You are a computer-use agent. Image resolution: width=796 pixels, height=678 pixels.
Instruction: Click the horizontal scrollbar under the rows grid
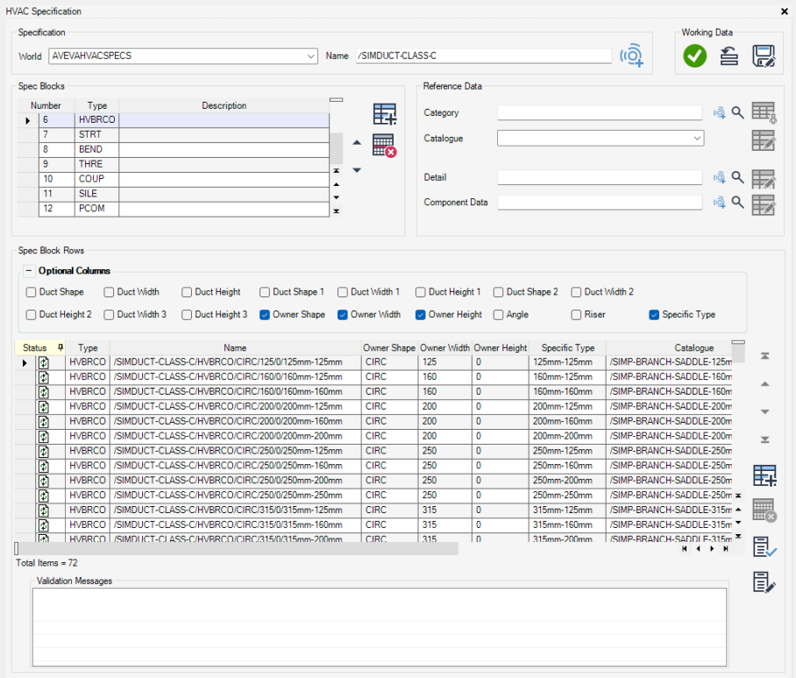click(x=237, y=548)
